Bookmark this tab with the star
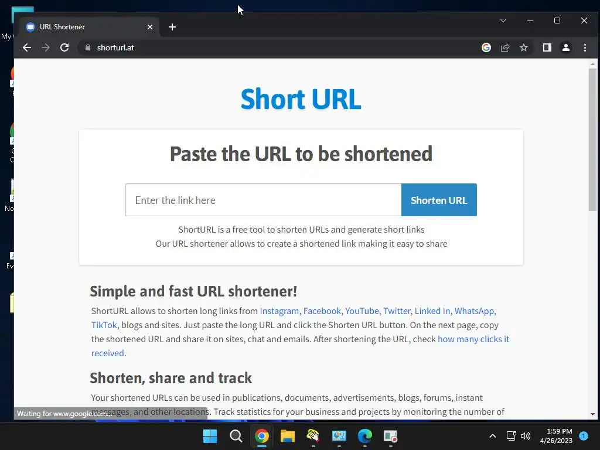The height and width of the screenshot is (450, 600). (524, 47)
